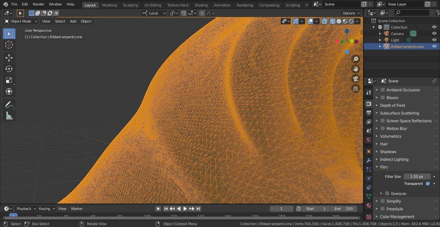Image resolution: width=440 pixels, height=227 pixels.
Task: Open World properties tab
Action: (369, 140)
